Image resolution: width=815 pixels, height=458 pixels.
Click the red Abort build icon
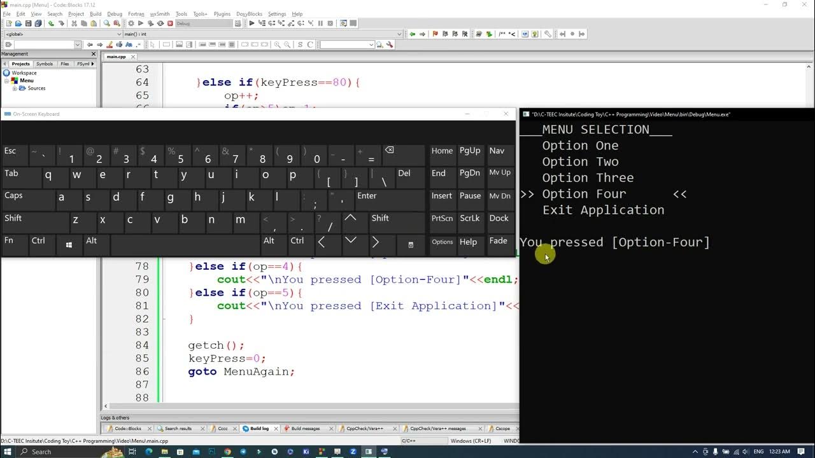tap(170, 23)
